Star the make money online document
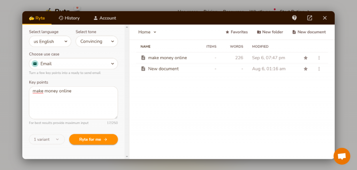Screen dimensions: 357x170 (x=306, y=58)
